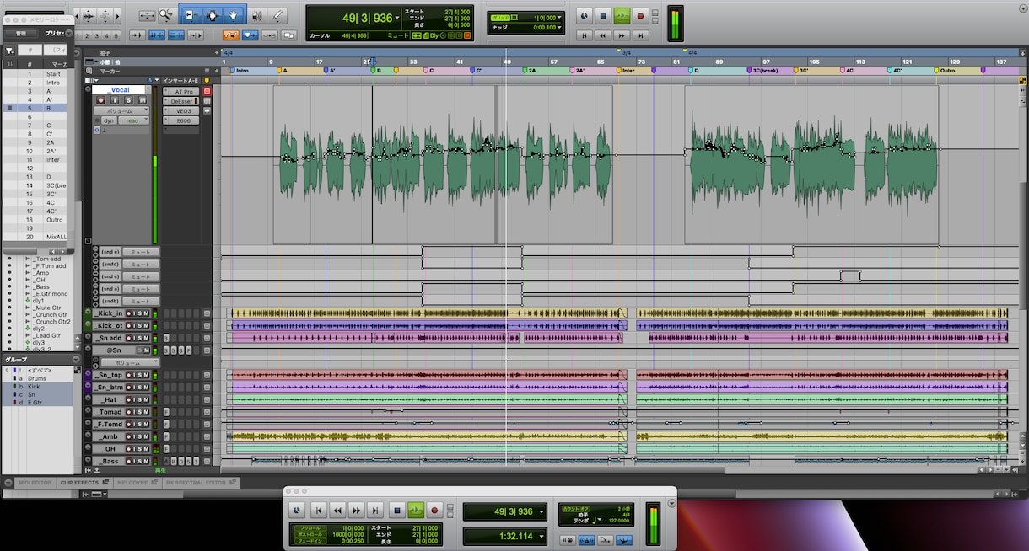This screenshot has width=1029, height=551.
Task: Select the Selector tool
Action: tap(213, 15)
